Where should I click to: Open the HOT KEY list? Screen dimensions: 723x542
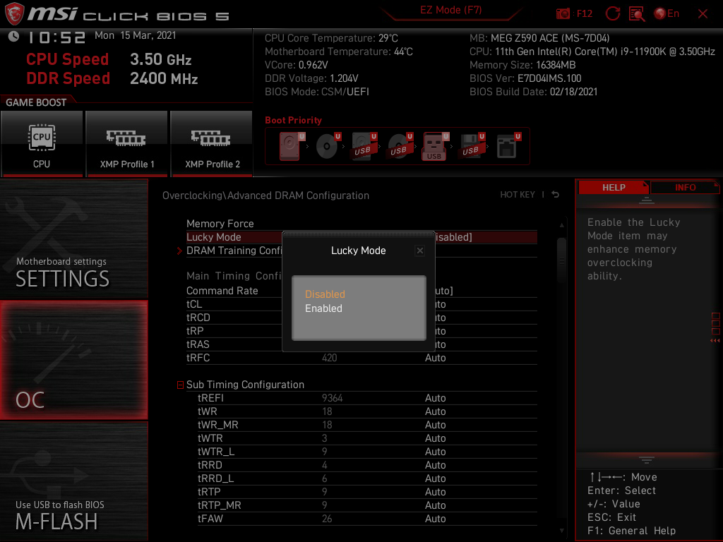coord(518,195)
